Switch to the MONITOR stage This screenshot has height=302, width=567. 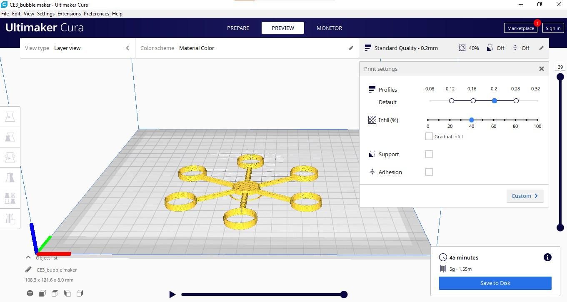click(x=329, y=28)
